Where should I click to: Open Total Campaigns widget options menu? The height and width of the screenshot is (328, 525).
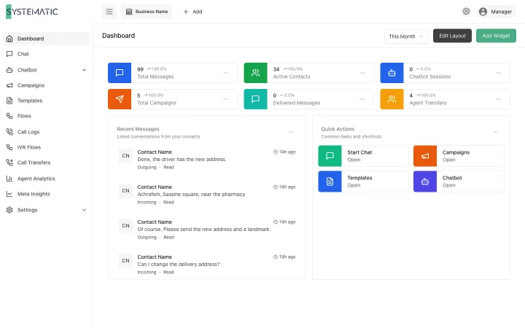tap(226, 99)
